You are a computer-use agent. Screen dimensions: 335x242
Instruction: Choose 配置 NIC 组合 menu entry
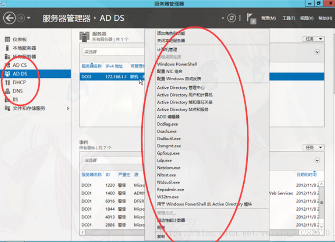(170, 71)
